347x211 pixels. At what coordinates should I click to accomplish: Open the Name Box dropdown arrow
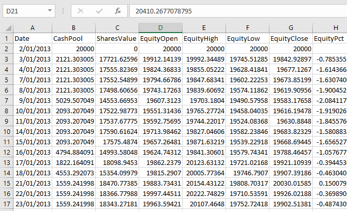click(x=50, y=11)
